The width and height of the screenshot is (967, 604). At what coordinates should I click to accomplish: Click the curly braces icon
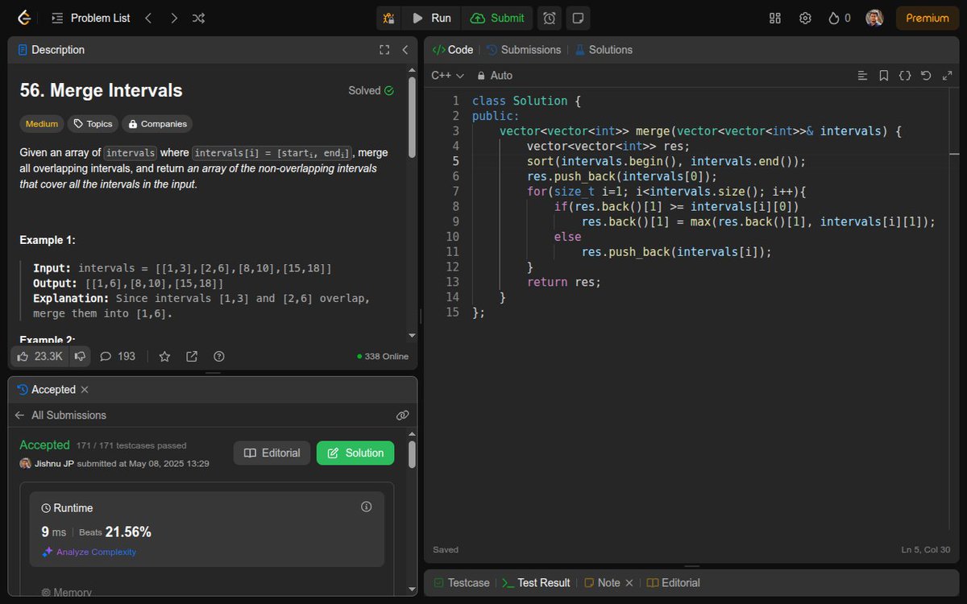tap(905, 76)
